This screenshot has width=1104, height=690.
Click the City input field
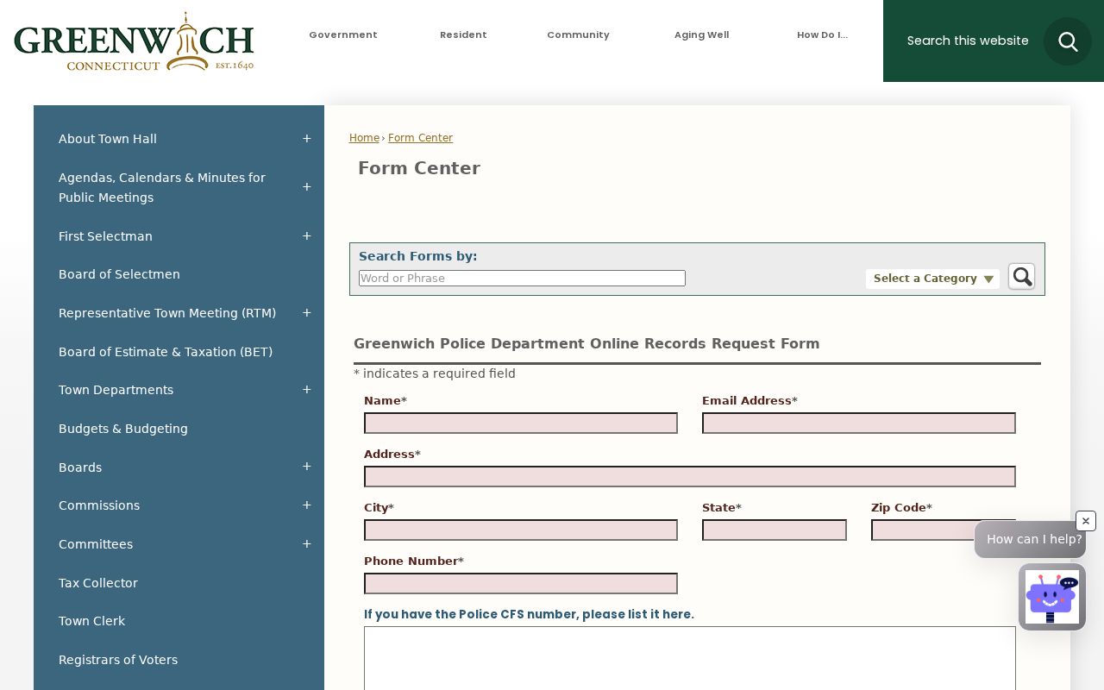pos(521,530)
